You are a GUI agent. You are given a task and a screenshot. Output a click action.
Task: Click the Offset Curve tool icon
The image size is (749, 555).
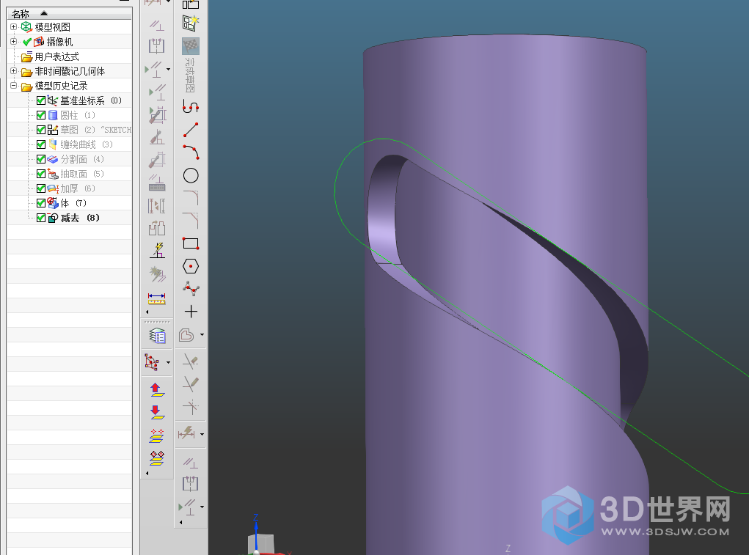point(186,335)
